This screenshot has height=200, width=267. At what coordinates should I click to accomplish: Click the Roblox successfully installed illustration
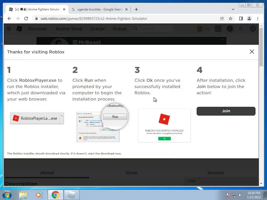point(164,125)
